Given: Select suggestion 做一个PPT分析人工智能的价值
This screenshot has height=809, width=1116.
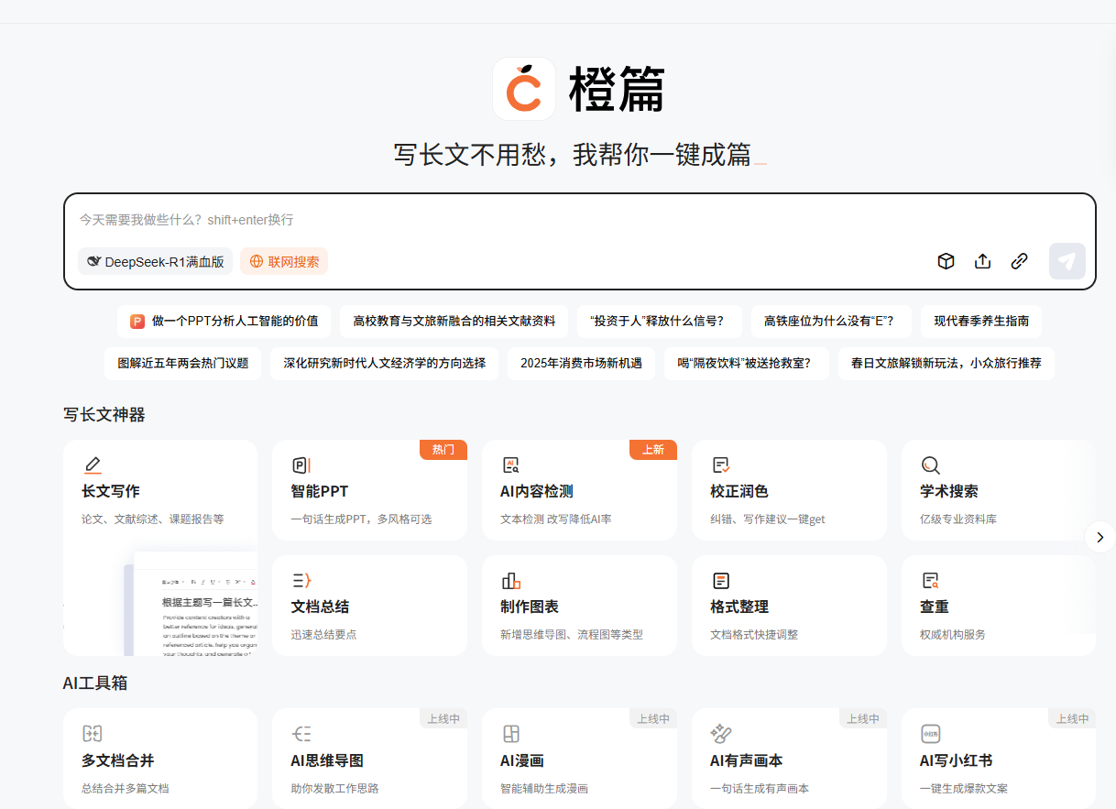Looking at the screenshot, I should (x=224, y=322).
